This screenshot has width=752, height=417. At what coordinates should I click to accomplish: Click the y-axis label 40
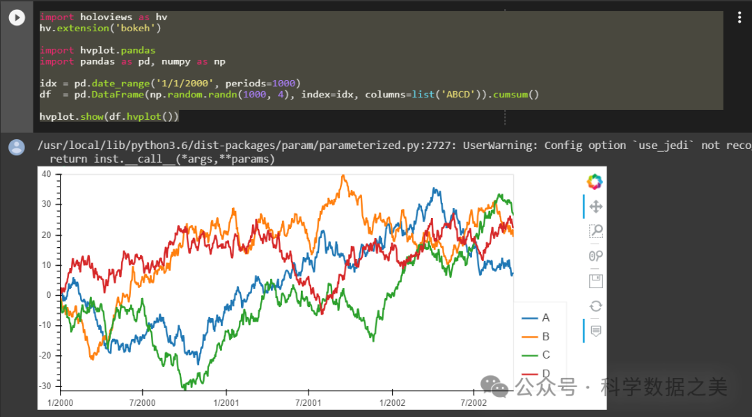click(x=46, y=174)
